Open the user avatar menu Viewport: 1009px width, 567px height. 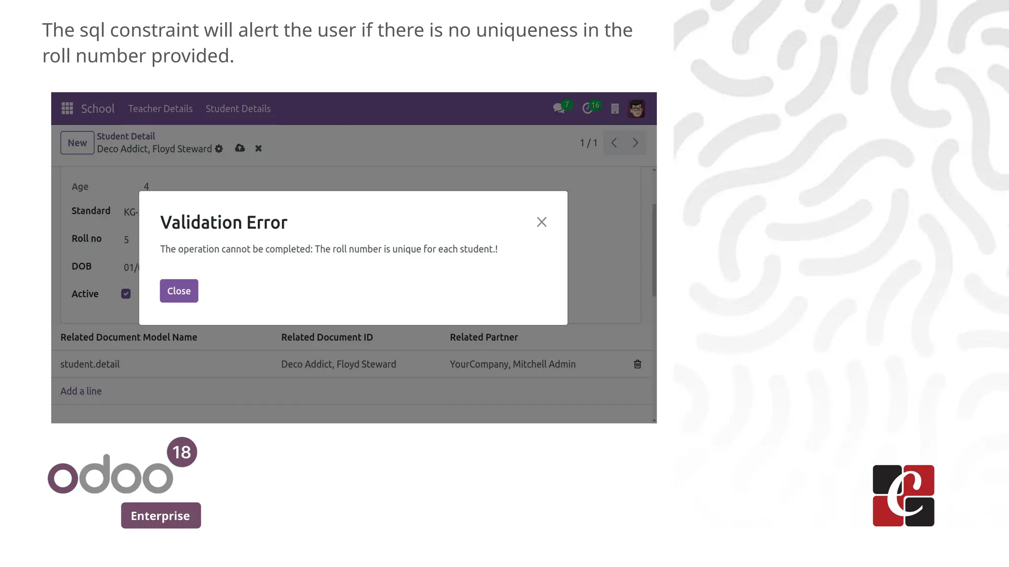pyautogui.click(x=637, y=108)
